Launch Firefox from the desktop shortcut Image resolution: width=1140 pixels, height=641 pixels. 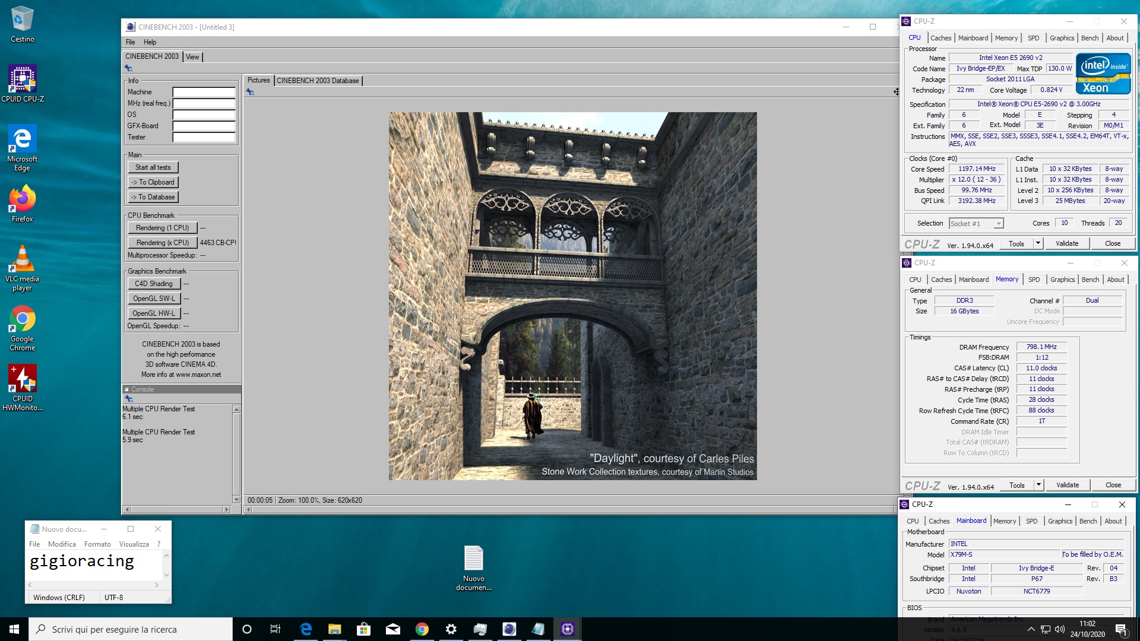tap(22, 204)
